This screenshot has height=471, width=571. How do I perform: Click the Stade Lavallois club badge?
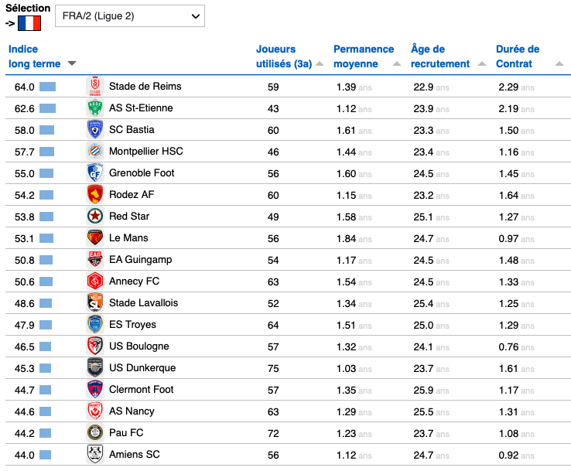(95, 303)
